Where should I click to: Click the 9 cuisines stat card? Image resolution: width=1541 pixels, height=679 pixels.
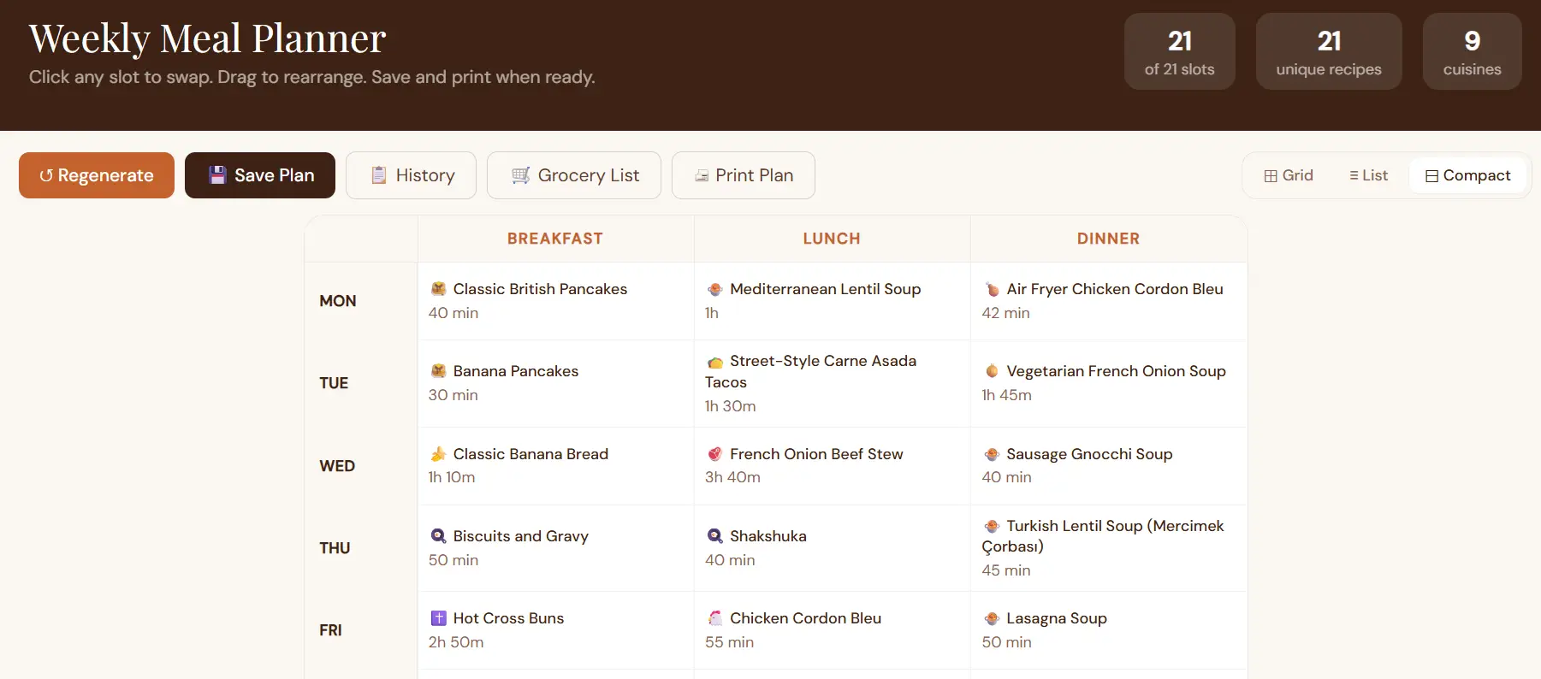[x=1473, y=51]
